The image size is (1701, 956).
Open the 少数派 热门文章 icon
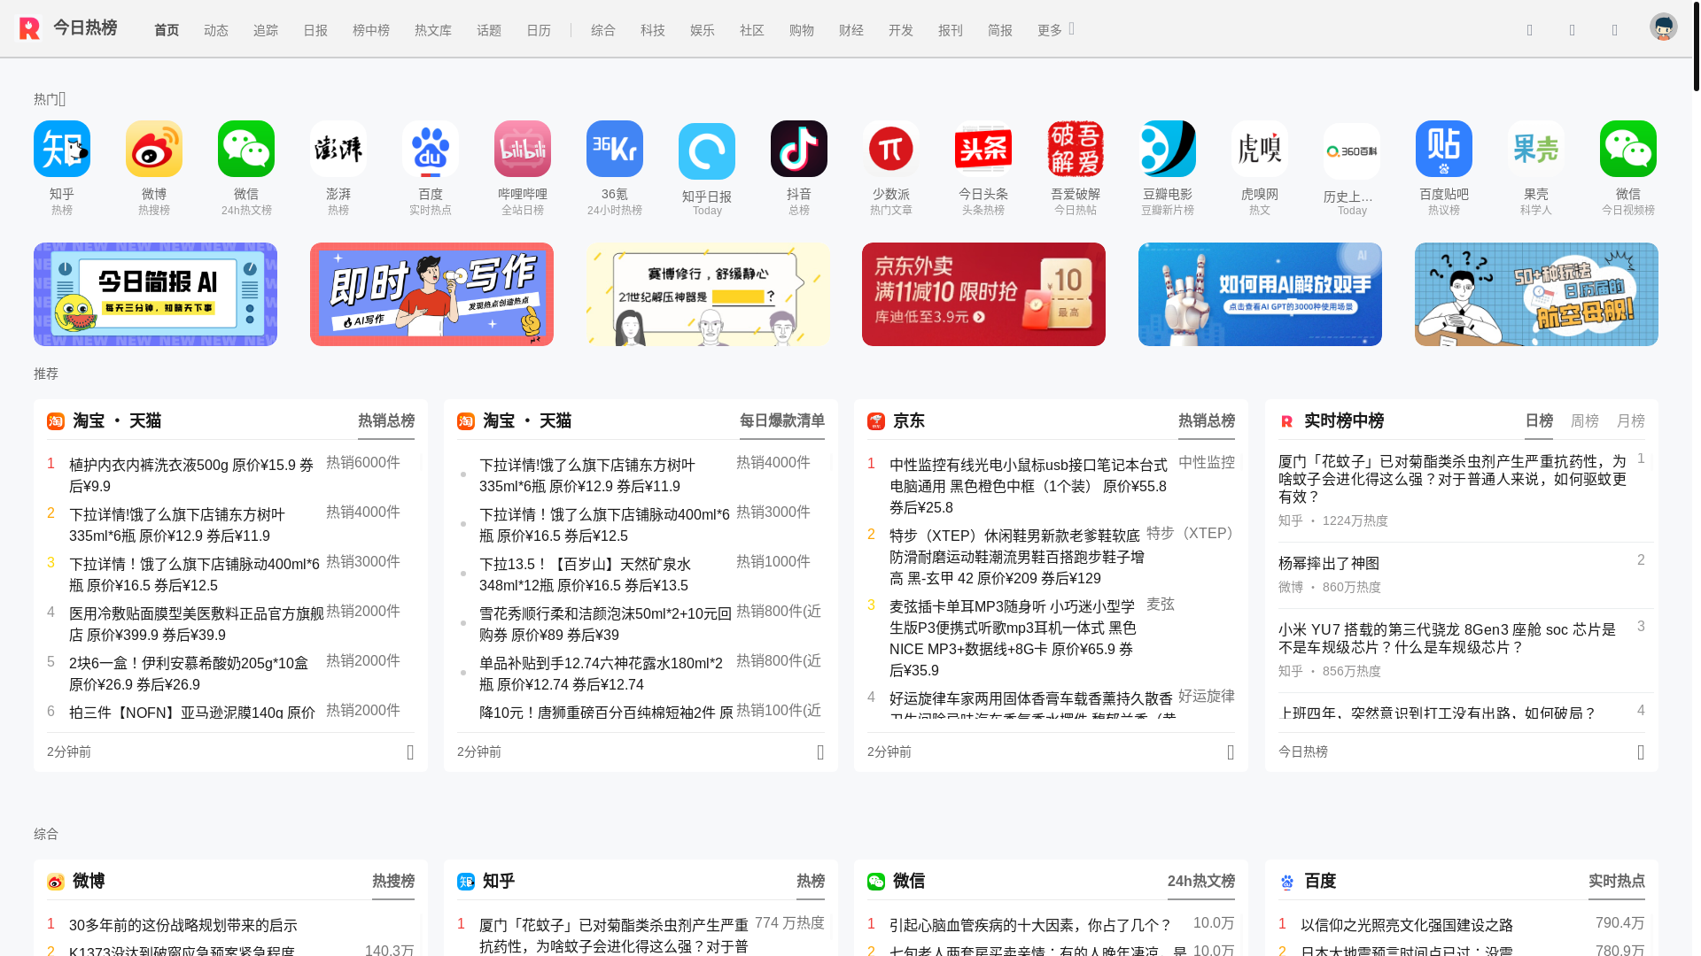click(x=891, y=149)
